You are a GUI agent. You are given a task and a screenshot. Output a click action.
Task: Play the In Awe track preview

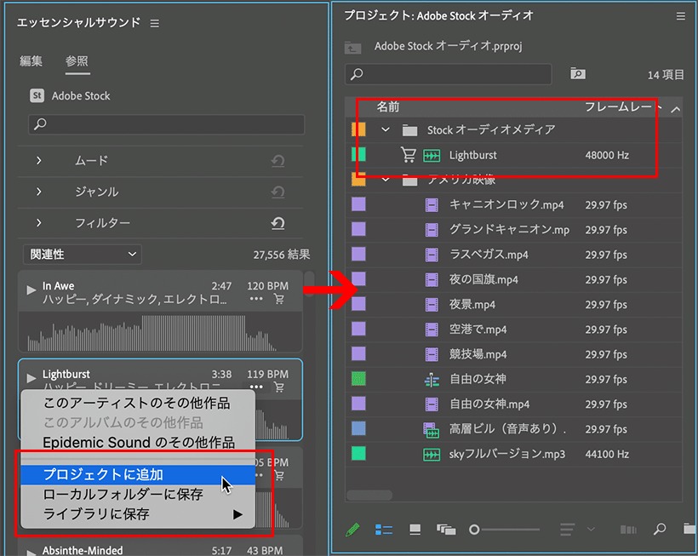point(31,290)
